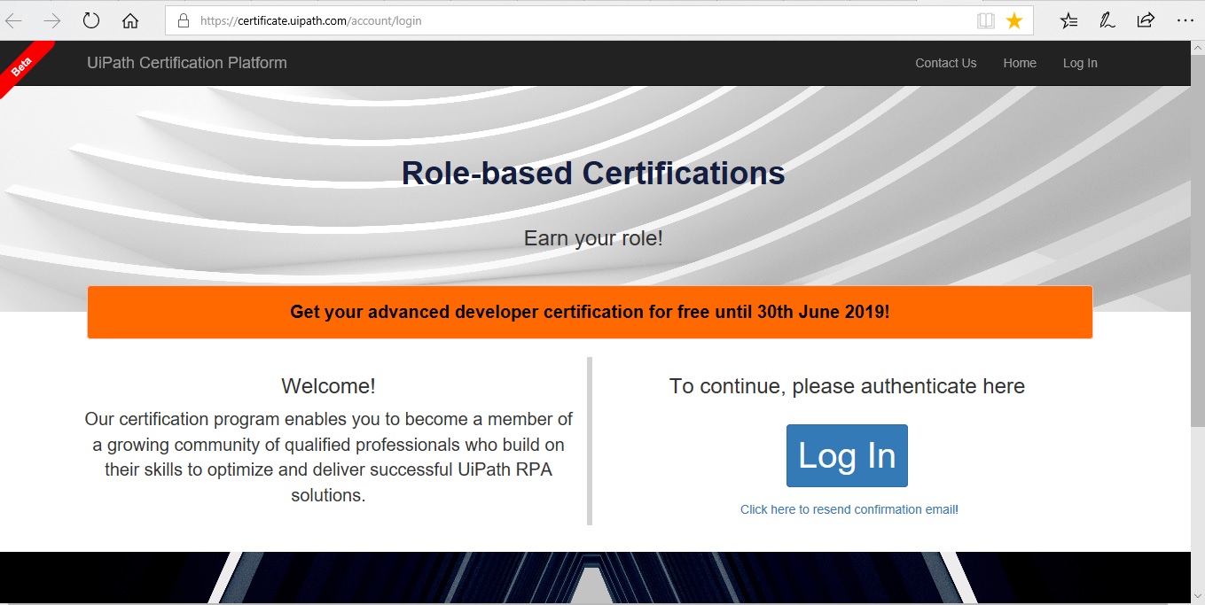Image resolution: width=1205 pixels, height=605 pixels.
Task: Click inside the address bar
Action: click(x=532, y=19)
